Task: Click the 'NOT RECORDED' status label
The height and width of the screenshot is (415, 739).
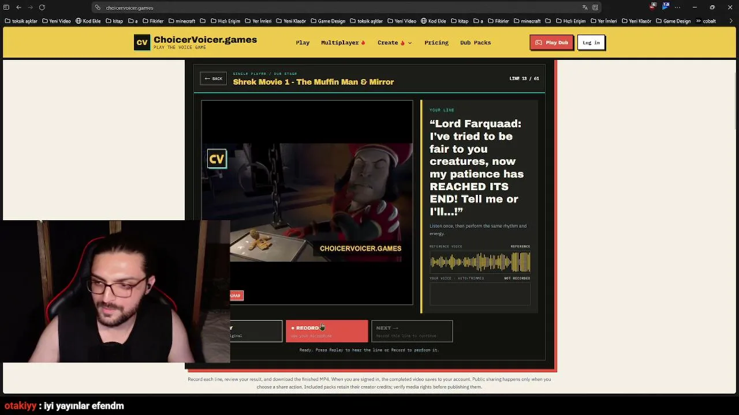Action: [517, 278]
